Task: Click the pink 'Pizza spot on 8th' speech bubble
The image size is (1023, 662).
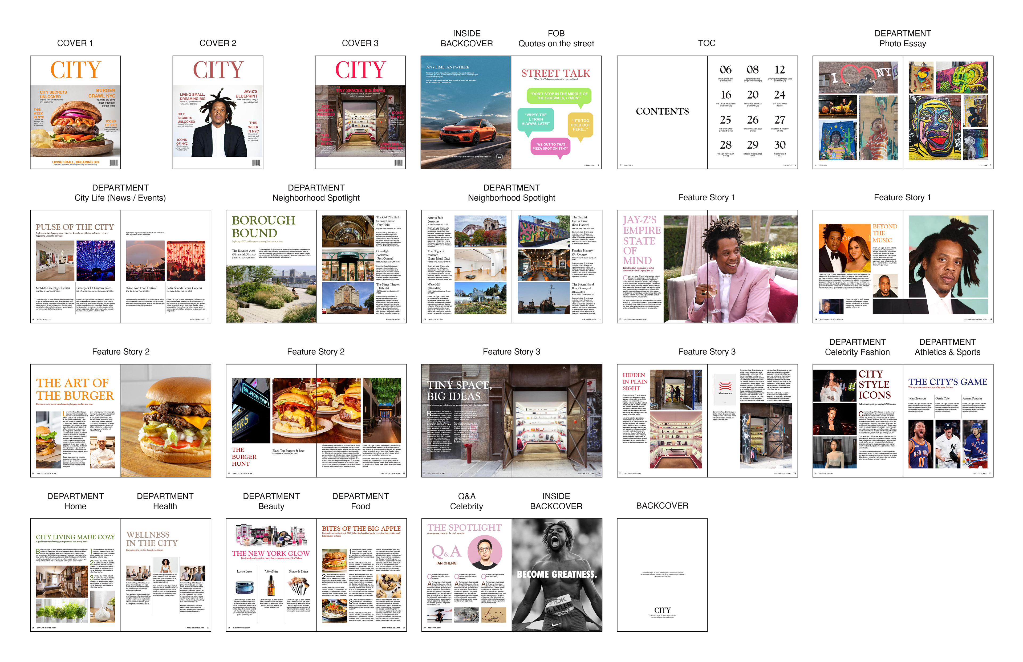Action: (x=550, y=147)
